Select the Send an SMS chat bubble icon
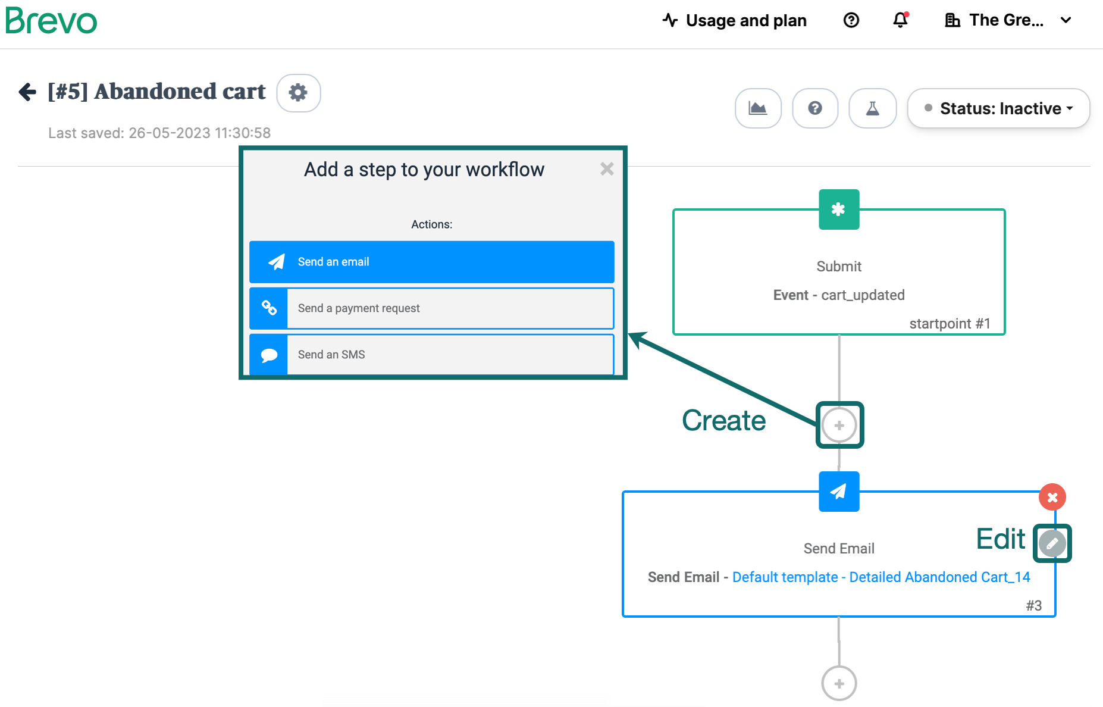Viewport: 1103px width, 707px height. [268, 355]
